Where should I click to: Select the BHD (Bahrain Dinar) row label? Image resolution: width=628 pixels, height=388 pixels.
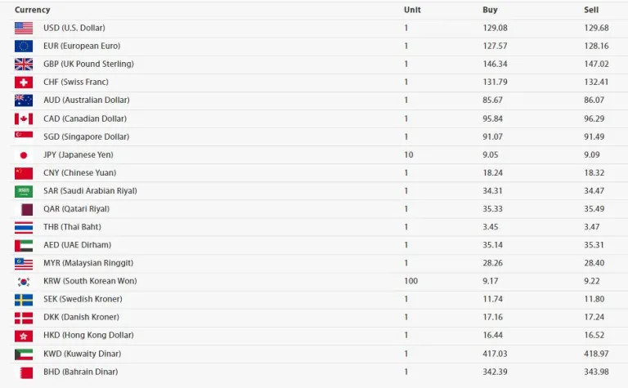point(81,372)
